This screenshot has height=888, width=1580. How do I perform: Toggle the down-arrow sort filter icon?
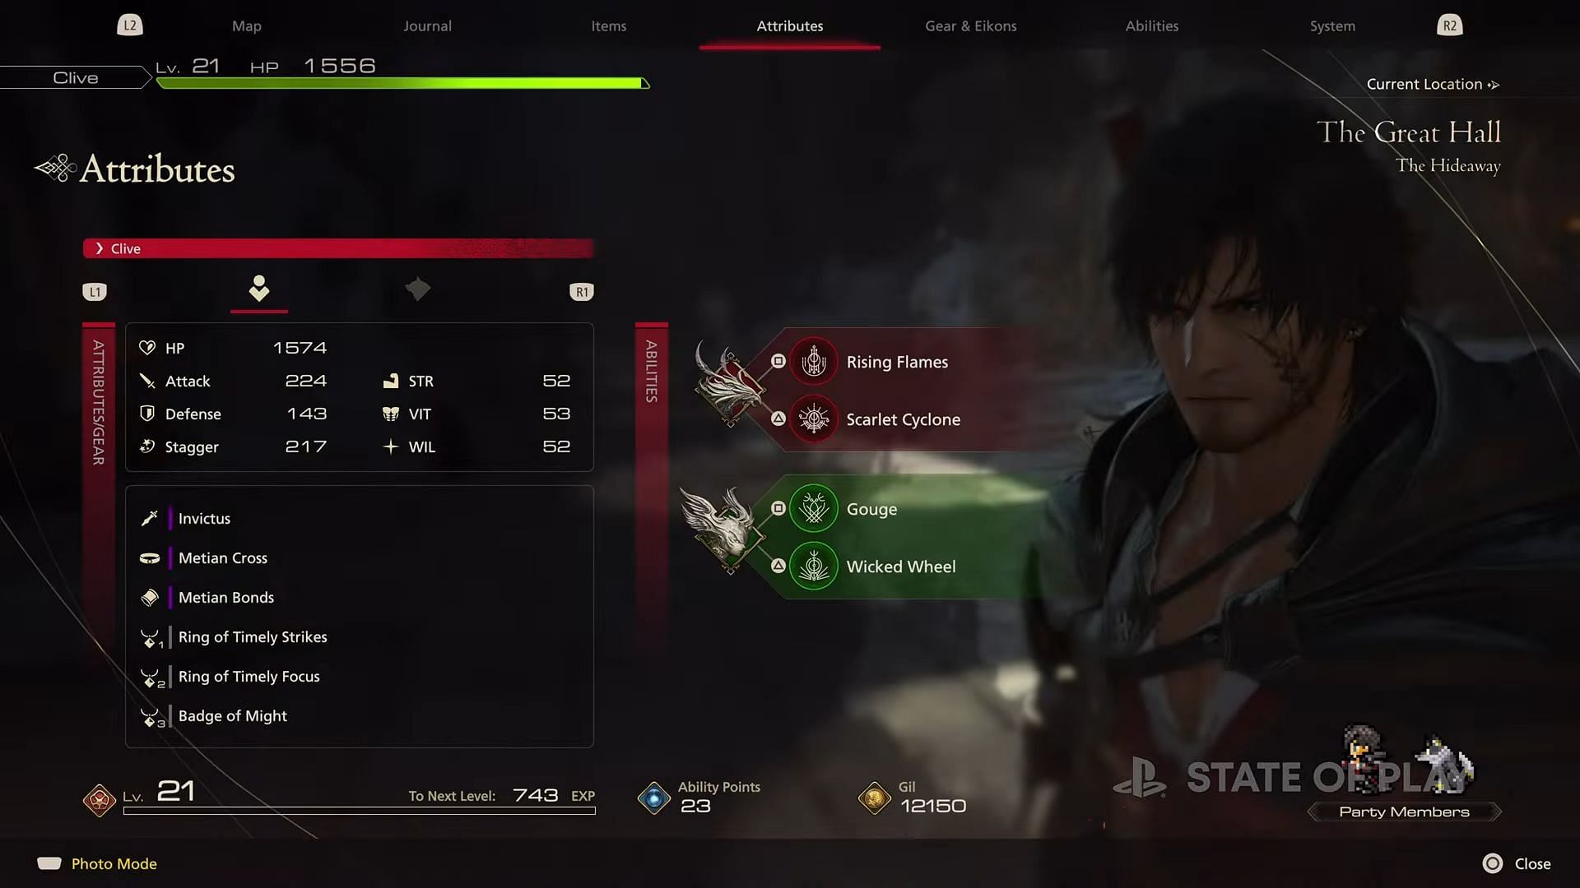258,289
